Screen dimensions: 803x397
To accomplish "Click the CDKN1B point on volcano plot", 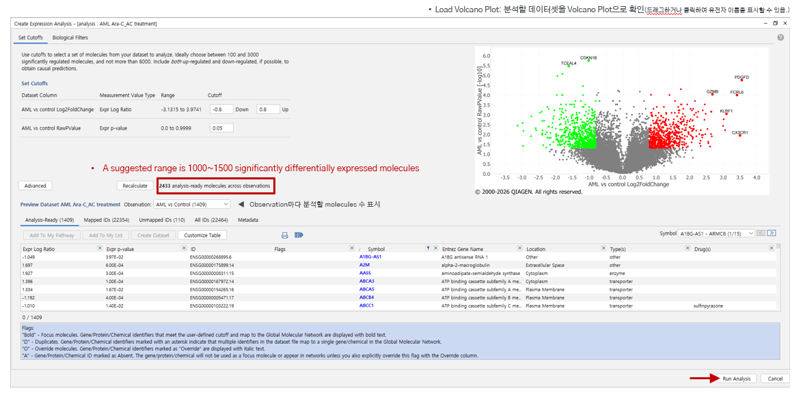I will (x=588, y=61).
